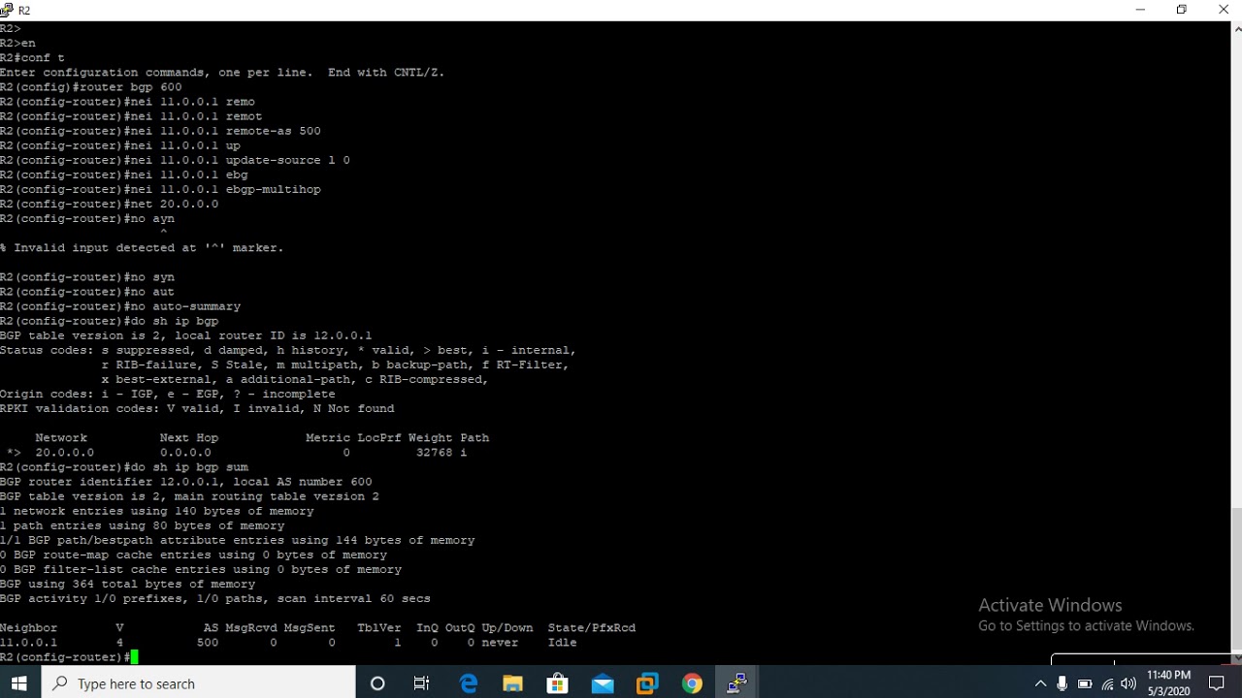Screen dimensions: 1242x698
Task: Click the 'BGP using 364 total bytes' line
Action: coord(128,585)
